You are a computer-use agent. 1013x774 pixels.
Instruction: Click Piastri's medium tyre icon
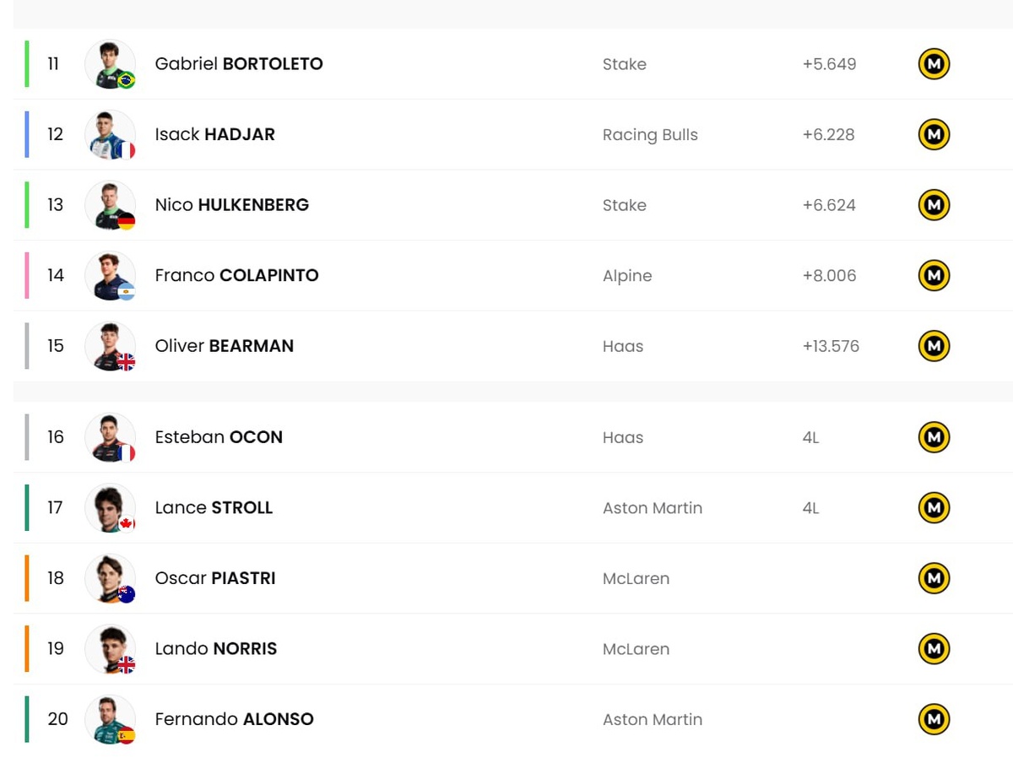934,578
